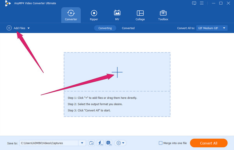Open the feedback chat icon in title bar

194,3
